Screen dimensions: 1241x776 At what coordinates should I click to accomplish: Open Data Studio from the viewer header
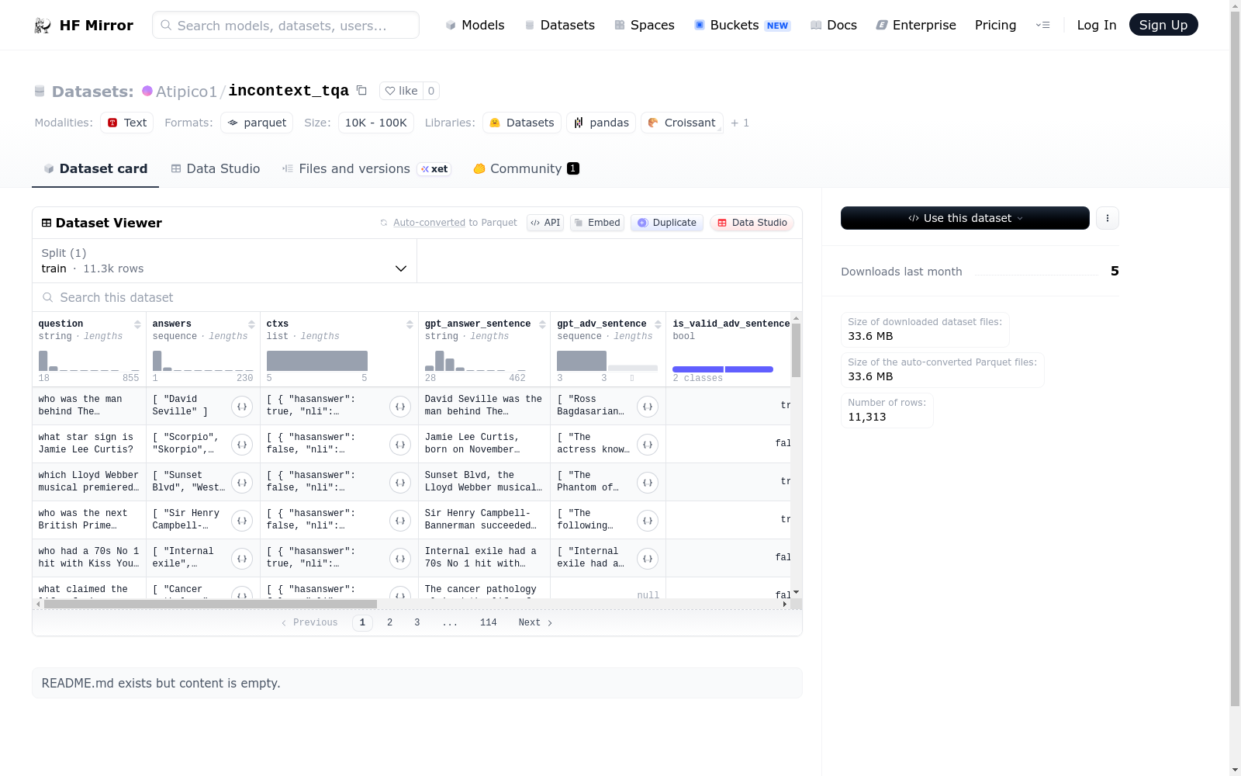(x=752, y=223)
